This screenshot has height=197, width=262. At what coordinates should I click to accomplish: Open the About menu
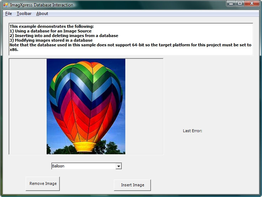[x=42, y=14]
